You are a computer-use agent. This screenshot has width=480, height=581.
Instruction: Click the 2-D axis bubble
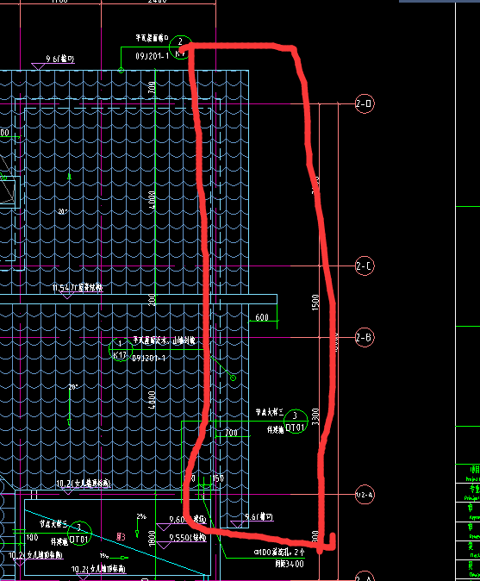coord(365,103)
